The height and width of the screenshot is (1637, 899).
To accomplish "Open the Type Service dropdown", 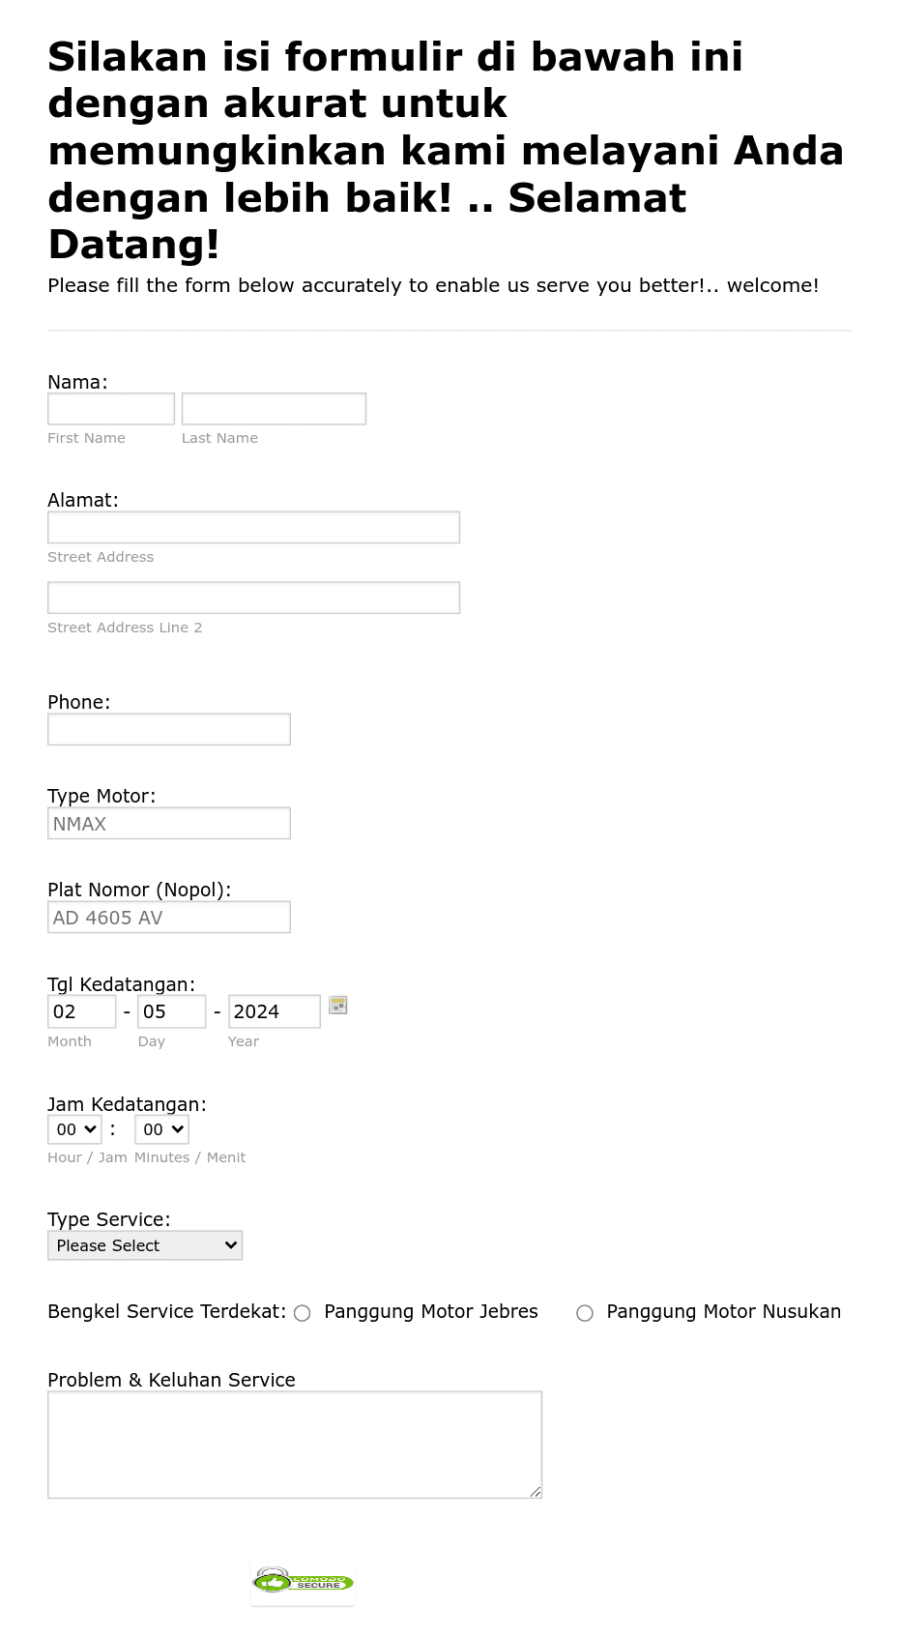I will click(144, 1245).
